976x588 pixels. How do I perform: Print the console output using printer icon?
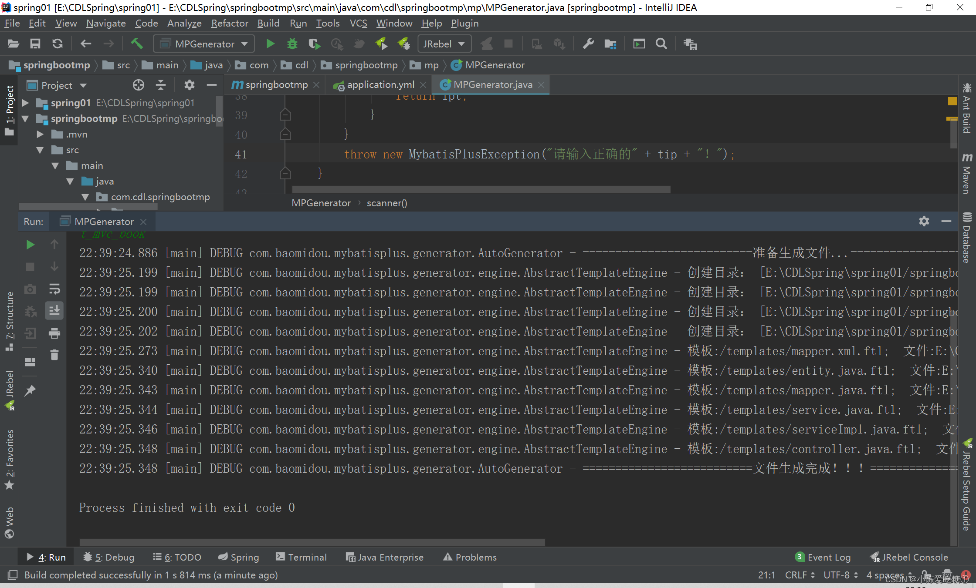click(x=54, y=333)
